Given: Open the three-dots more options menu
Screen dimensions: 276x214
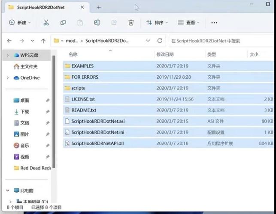Looking at the screenshot, I should [x=214, y=23].
